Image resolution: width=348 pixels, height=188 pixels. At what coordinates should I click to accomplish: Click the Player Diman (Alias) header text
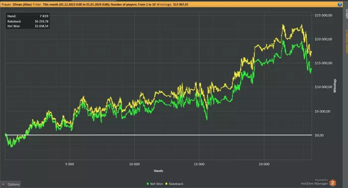16,4
